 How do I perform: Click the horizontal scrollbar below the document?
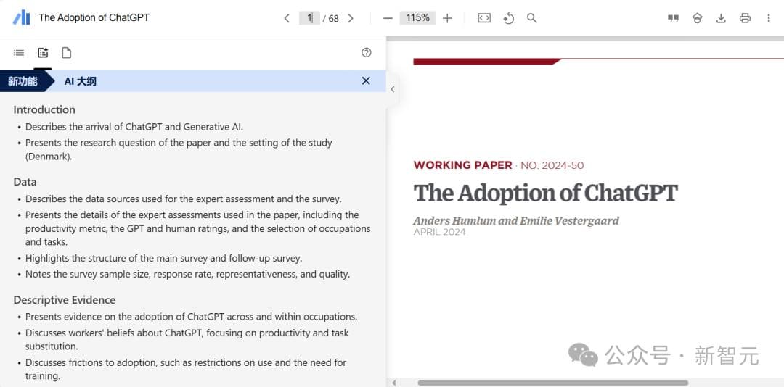point(552,383)
